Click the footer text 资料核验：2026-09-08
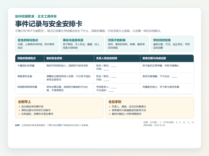 click(x=154, y=125)
